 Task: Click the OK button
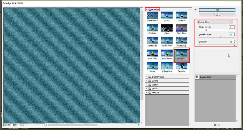(217, 10)
